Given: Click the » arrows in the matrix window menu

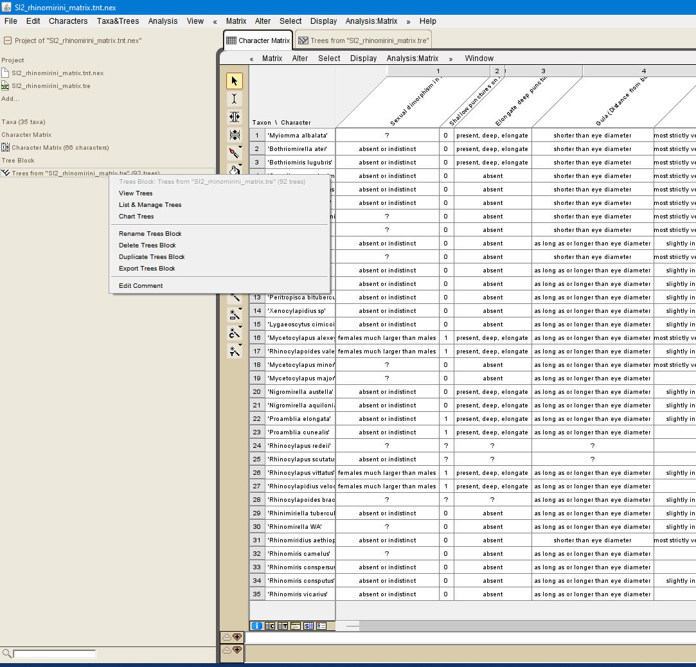Looking at the screenshot, I should (x=451, y=58).
